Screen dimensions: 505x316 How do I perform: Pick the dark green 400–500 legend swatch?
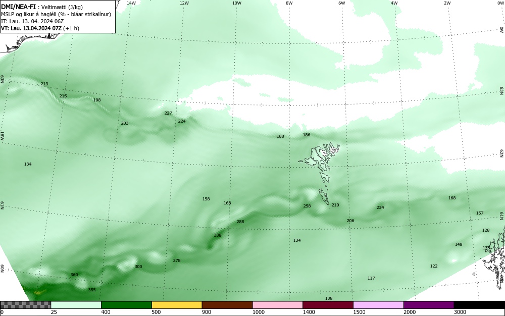pos(126,305)
